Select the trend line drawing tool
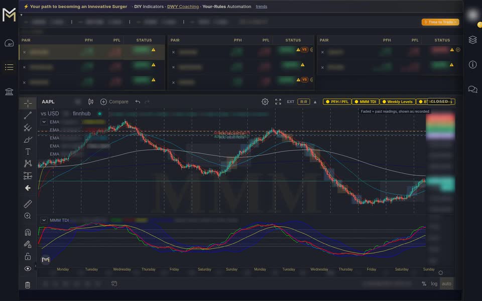The height and width of the screenshot is (301, 482). click(28, 115)
